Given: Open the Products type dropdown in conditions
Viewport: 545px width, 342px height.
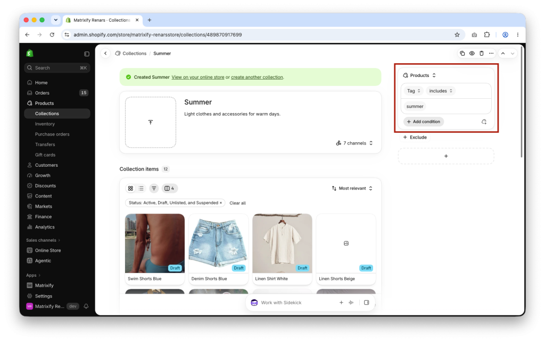Looking at the screenshot, I should click(419, 75).
